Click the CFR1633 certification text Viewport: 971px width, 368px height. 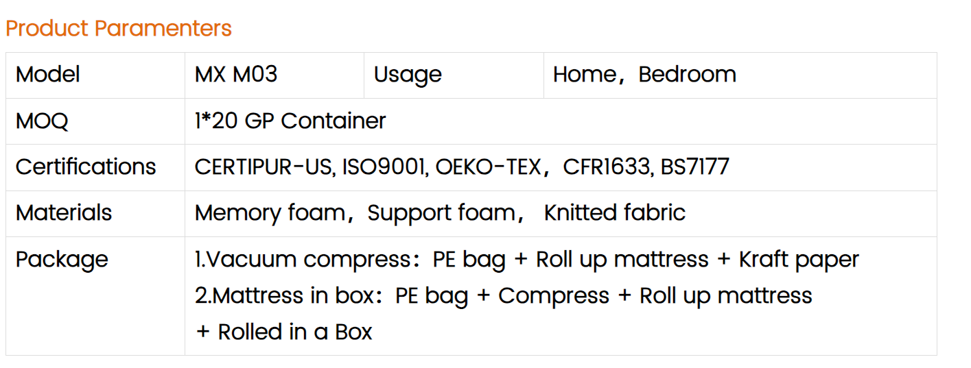point(607,167)
